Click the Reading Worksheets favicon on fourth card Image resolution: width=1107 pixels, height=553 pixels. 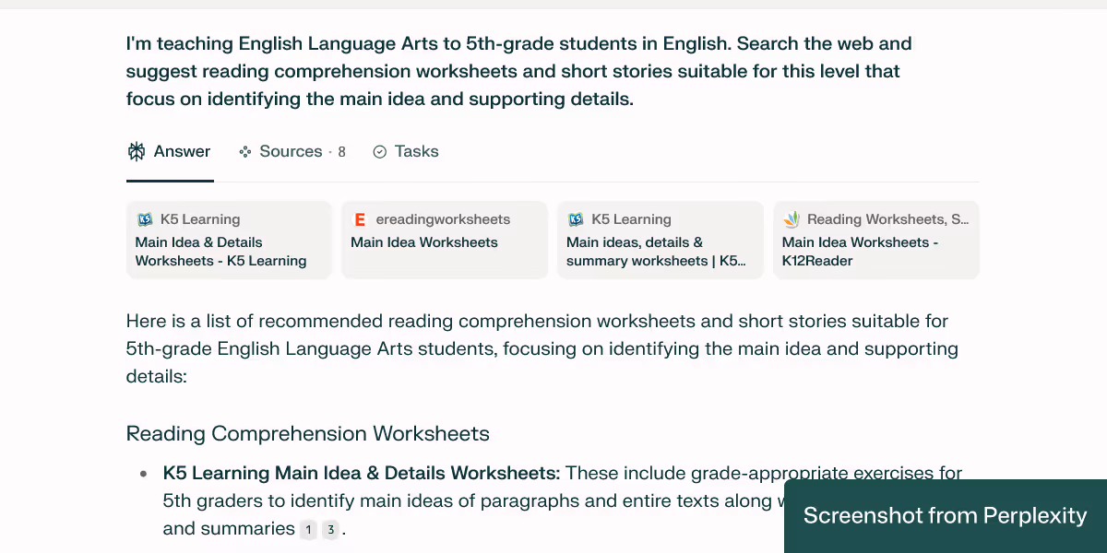click(x=792, y=219)
